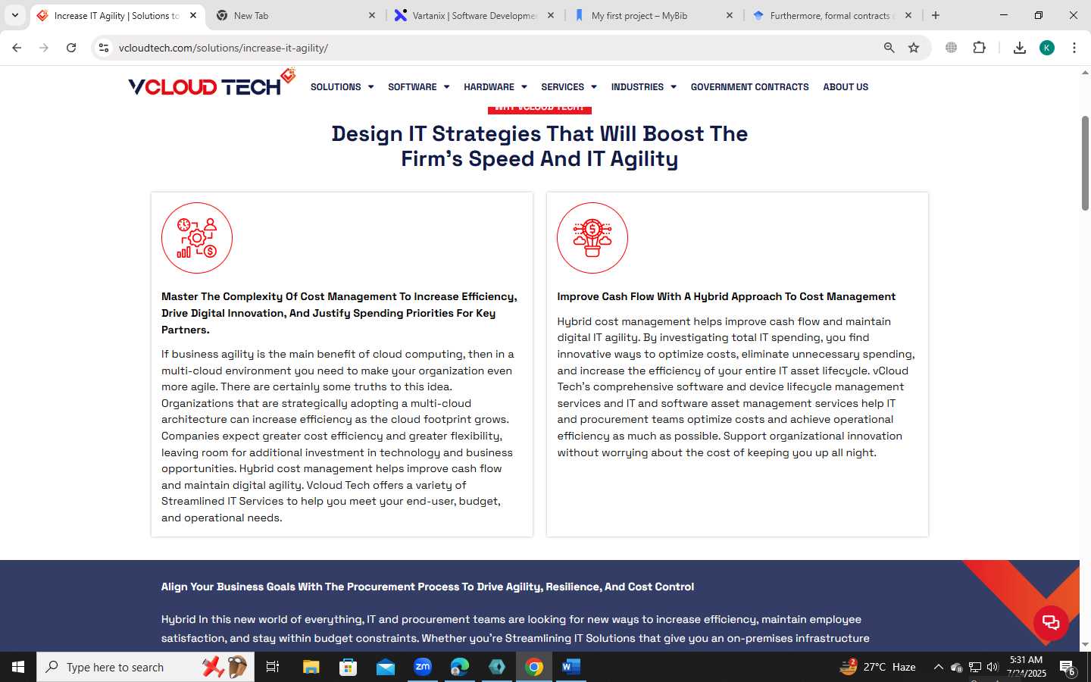This screenshot has width=1091, height=682.
Task: View site information icon in address bar
Action: tap(104, 48)
